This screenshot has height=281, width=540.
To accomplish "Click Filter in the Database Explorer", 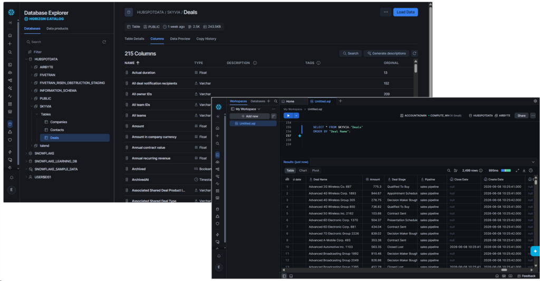I will (34, 52).
